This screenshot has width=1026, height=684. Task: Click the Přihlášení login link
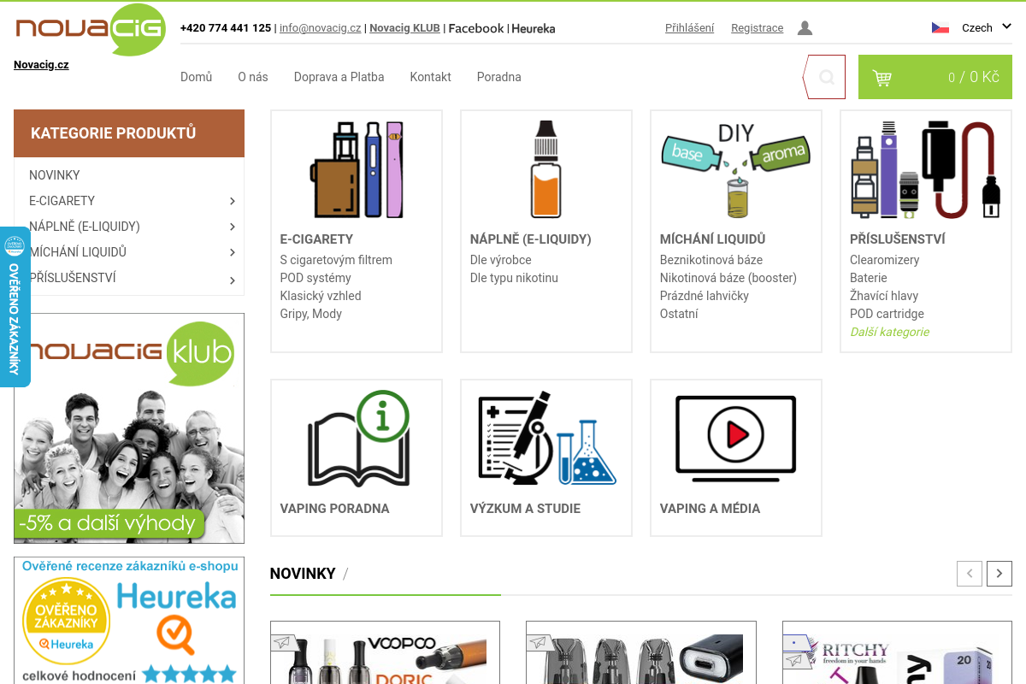click(689, 28)
